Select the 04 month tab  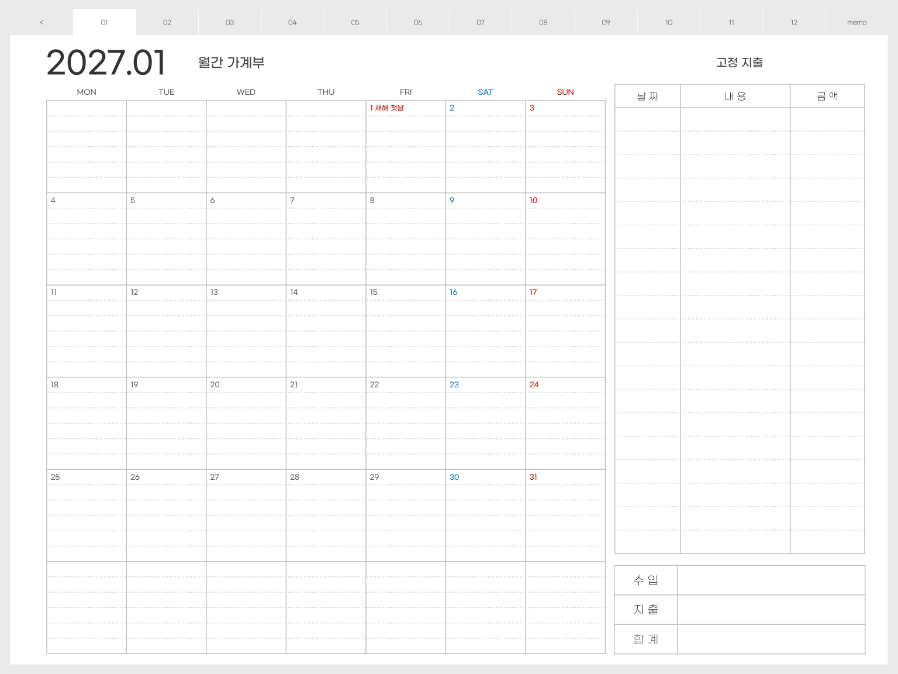tap(292, 22)
